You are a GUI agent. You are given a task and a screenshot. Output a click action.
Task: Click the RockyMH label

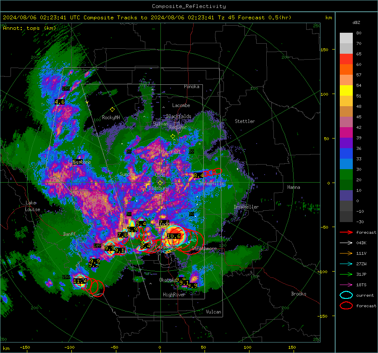[x=111, y=118]
